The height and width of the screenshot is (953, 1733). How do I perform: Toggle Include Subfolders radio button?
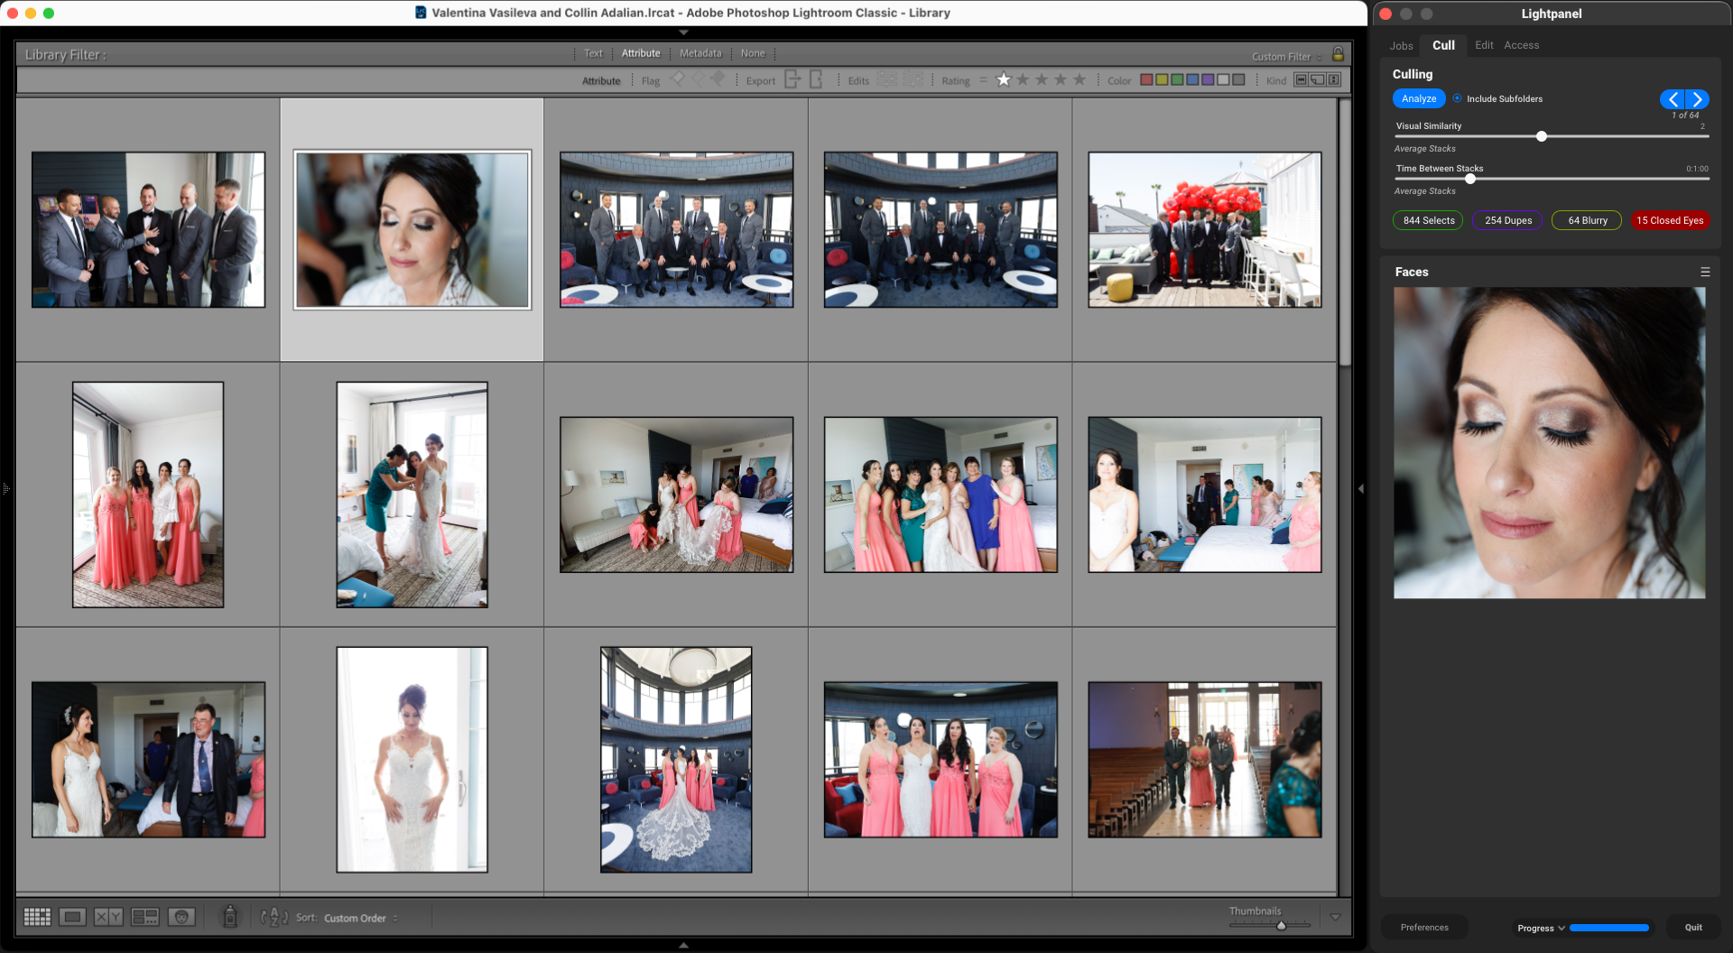[1457, 98]
